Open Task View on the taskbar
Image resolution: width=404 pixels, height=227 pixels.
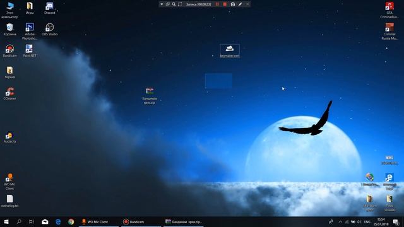coord(32,221)
